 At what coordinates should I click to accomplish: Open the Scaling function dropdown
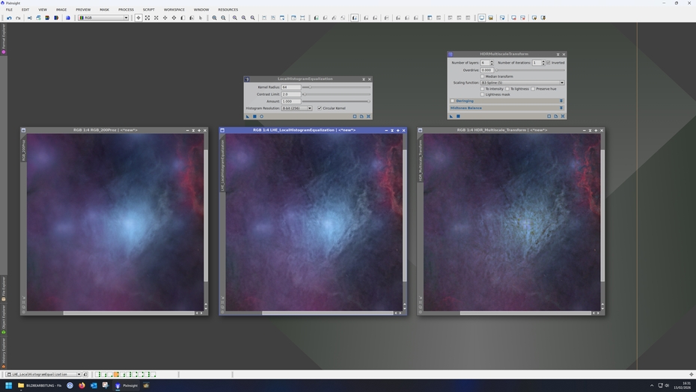point(523,82)
